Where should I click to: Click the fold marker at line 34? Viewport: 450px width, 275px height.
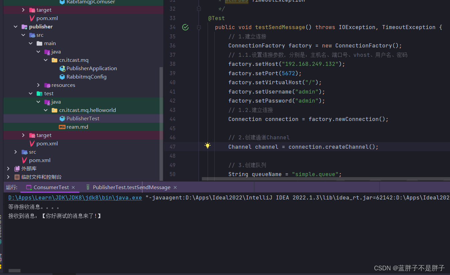199,27
